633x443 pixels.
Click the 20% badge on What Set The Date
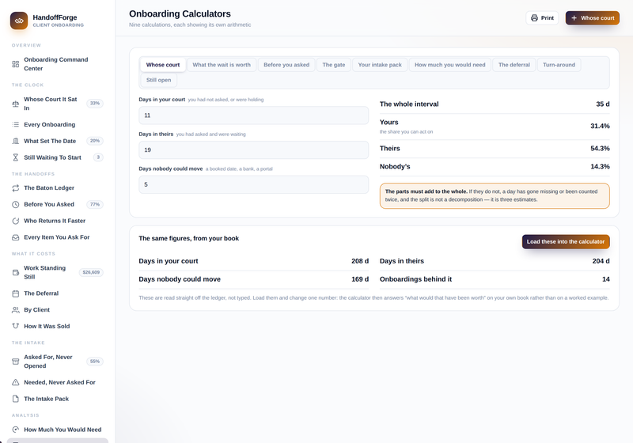[x=95, y=142]
